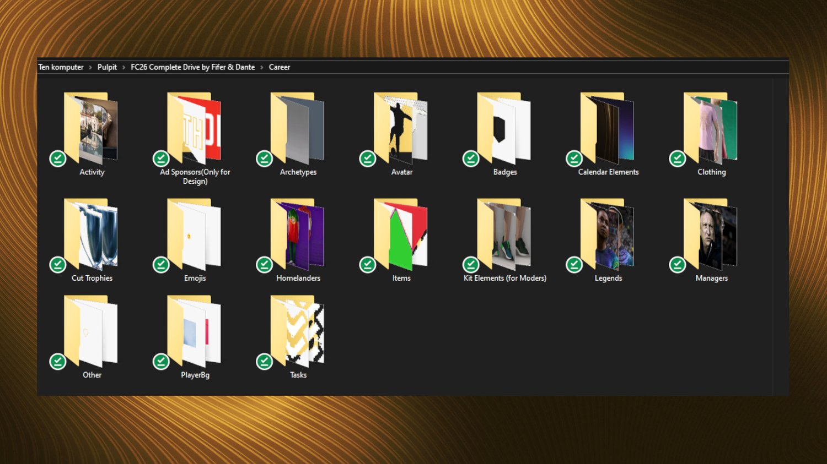Click the 'Legends' folder name
Image resolution: width=827 pixels, height=464 pixels.
pos(609,279)
